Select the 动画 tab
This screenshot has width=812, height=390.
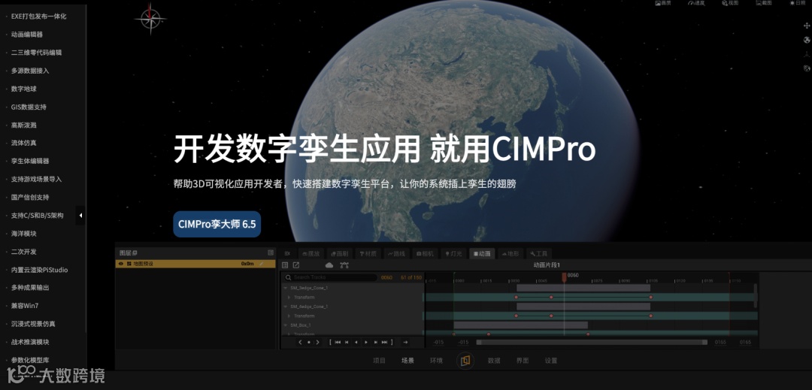482,254
